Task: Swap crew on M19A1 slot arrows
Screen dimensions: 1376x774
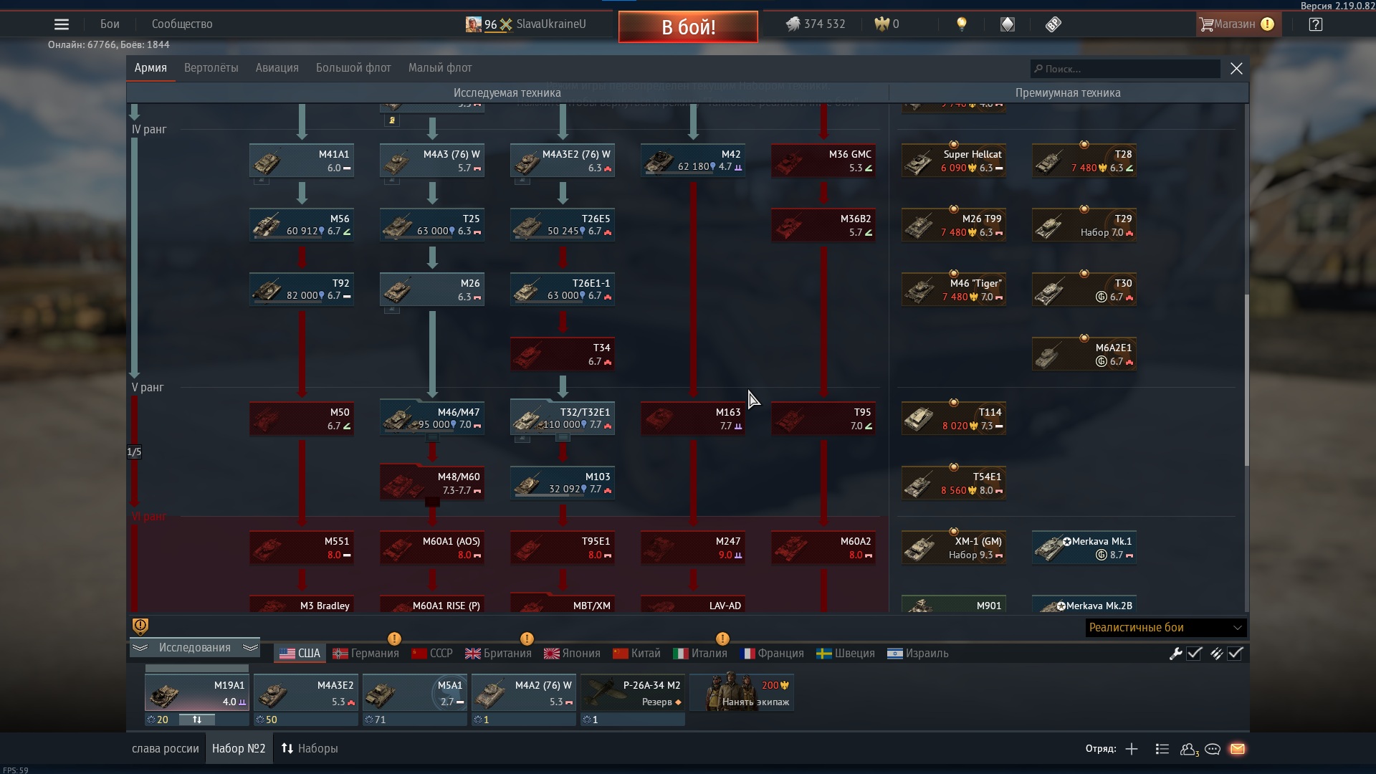Action: click(197, 720)
